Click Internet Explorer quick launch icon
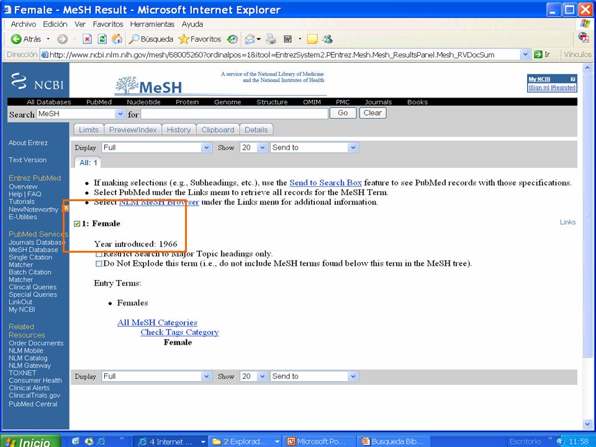596x447 pixels. pyautogui.click(x=101, y=441)
